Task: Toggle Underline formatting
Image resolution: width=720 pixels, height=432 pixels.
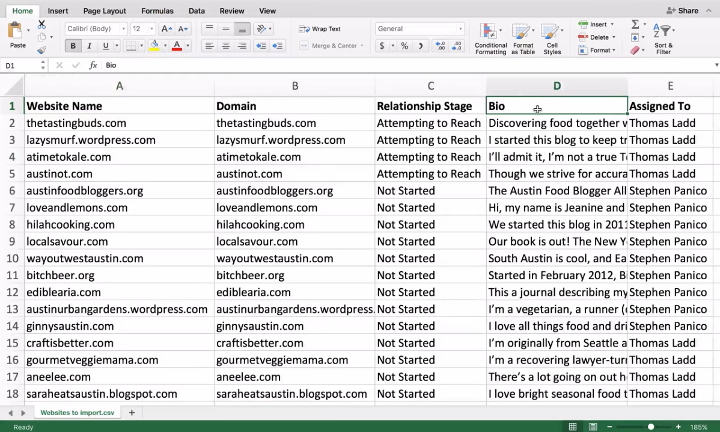Action: click(x=106, y=46)
